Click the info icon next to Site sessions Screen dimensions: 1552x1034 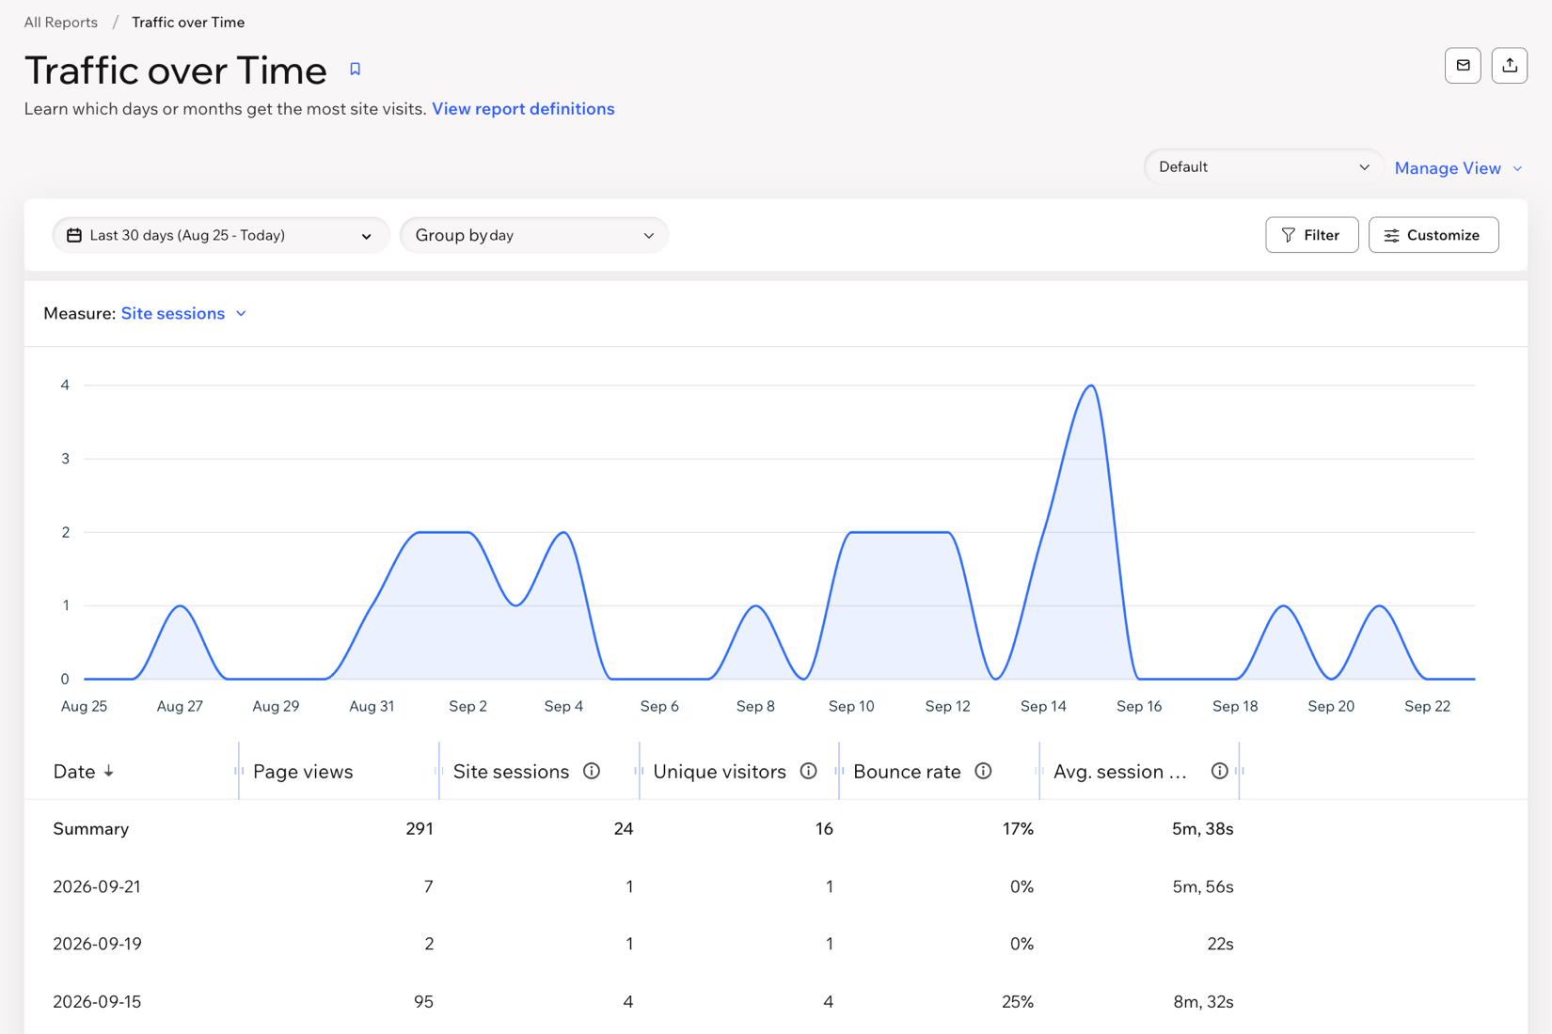pos(592,771)
